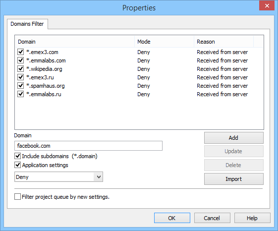Screen dimensions: 278x231
Task: Click Deny mode cell for *.emmalabs.com
Action: [144, 60]
